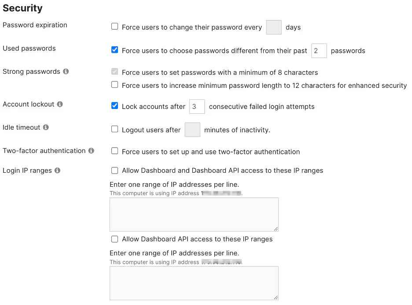Viewport: 412px width, 305px height.
Task: Check Allow Dashboard and Dashboard API access
Action: point(114,171)
